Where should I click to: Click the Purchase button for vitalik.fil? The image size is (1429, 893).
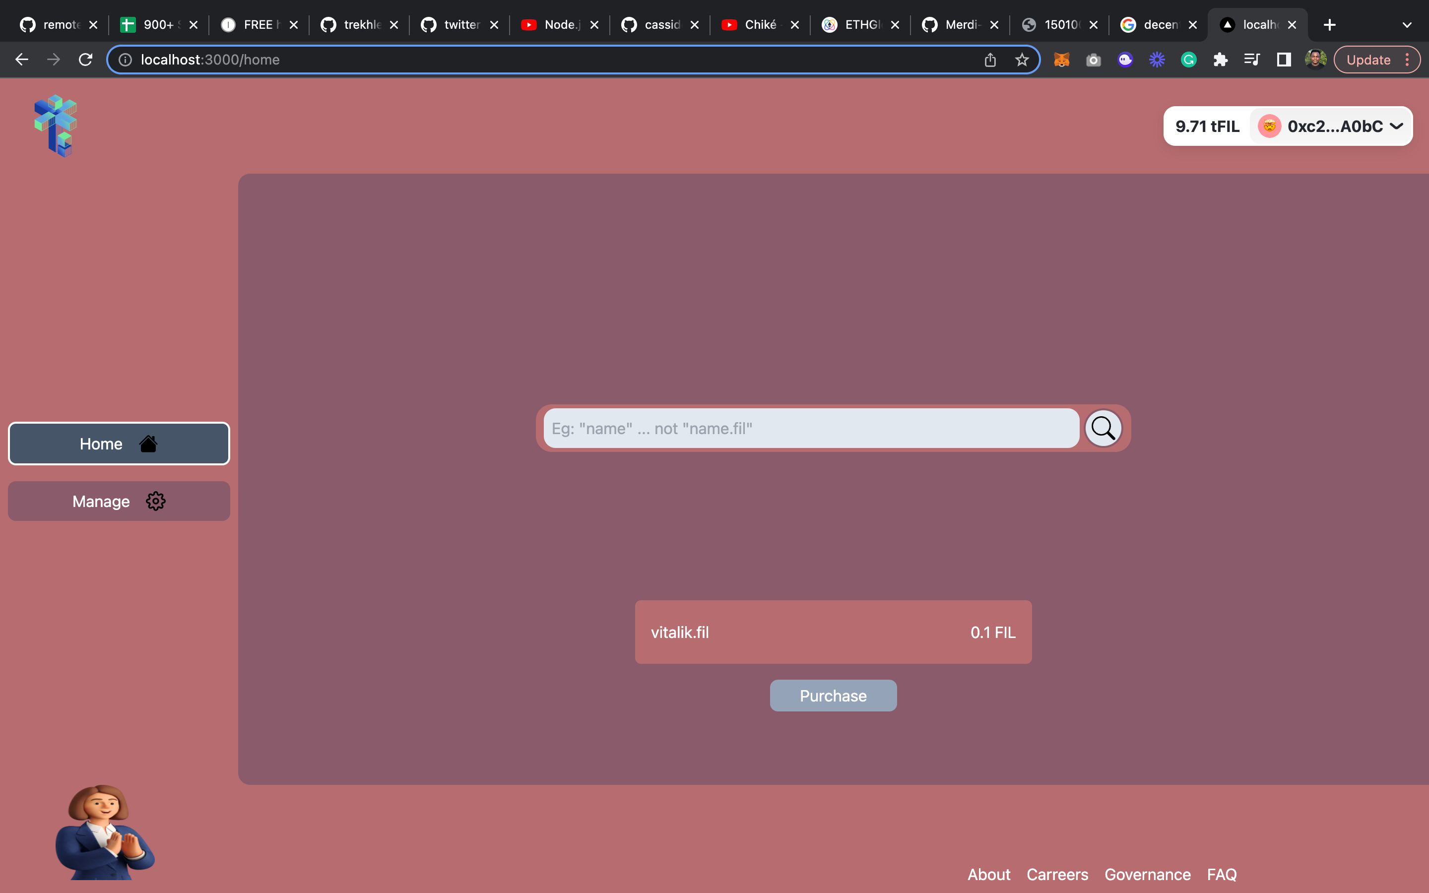pyautogui.click(x=833, y=696)
